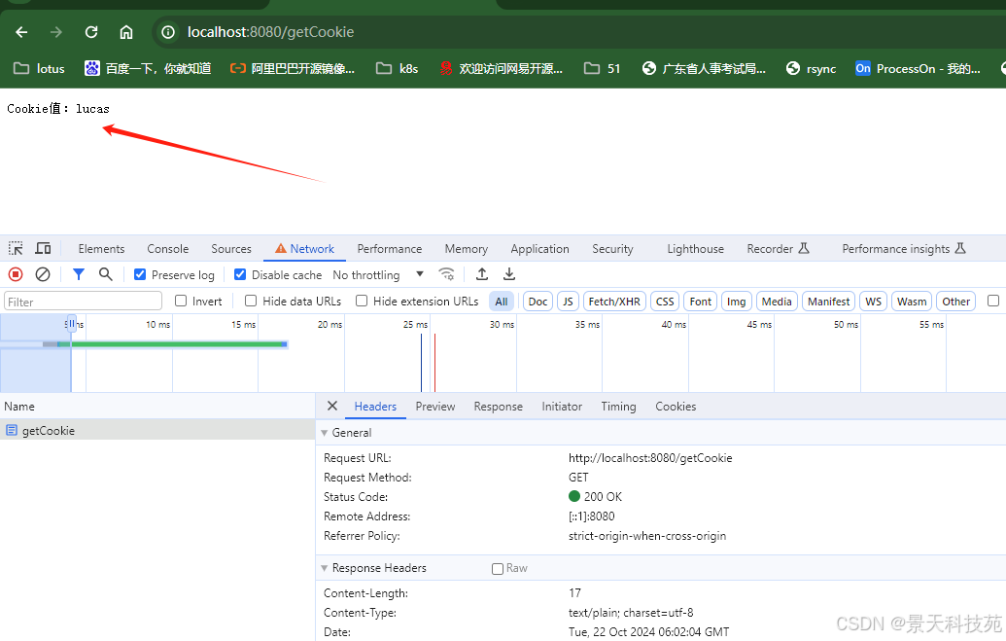Click the export HAR download icon
Screen dimensions: 1006x641
(x=508, y=274)
